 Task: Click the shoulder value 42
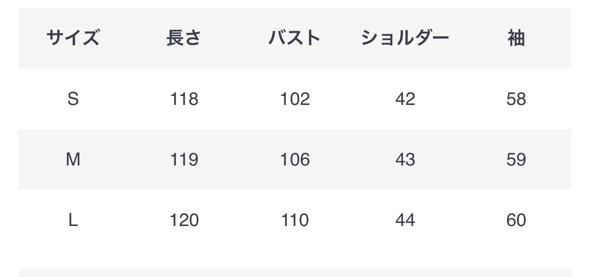point(405,99)
